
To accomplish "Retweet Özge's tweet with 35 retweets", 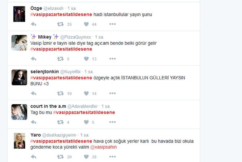I will (x=60, y=24).
